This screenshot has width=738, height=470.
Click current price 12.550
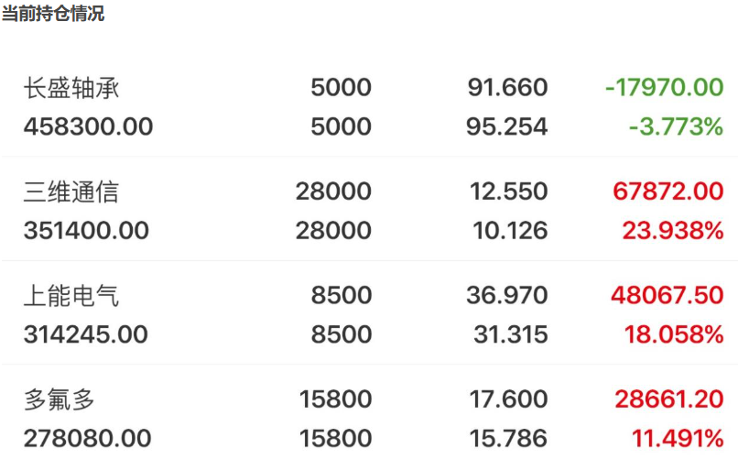[x=509, y=191]
